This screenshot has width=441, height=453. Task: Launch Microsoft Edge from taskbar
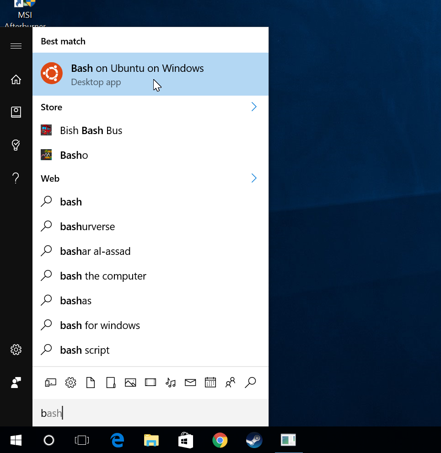[x=117, y=440]
